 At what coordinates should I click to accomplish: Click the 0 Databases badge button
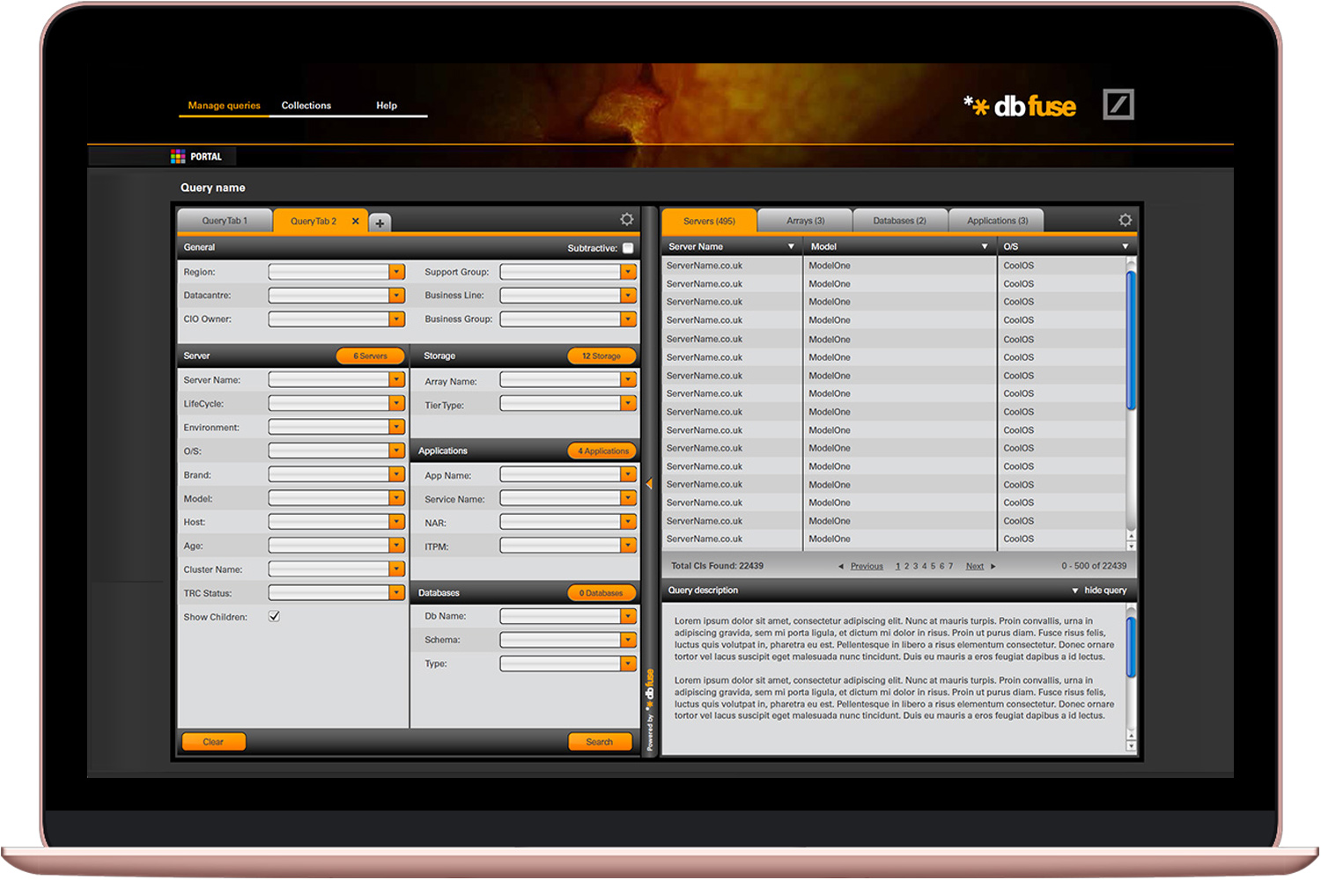click(601, 593)
